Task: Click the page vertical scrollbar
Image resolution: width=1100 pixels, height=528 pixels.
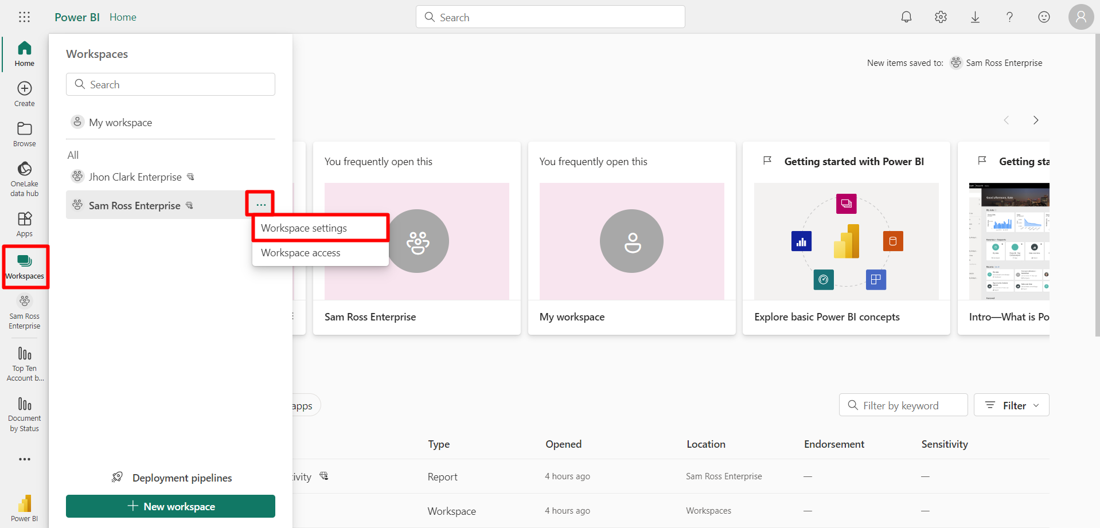Action: coord(1097,185)
